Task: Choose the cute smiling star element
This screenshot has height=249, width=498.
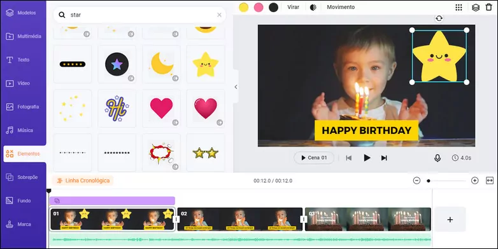Action: (206, 64)
